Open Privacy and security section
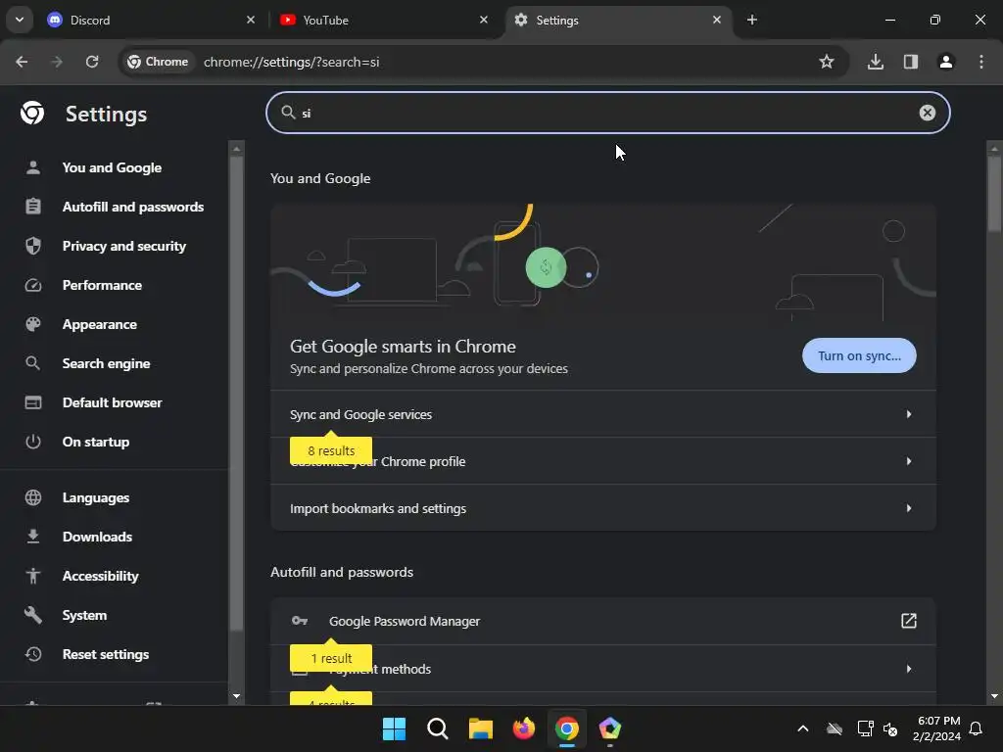 tap(124, 246)
